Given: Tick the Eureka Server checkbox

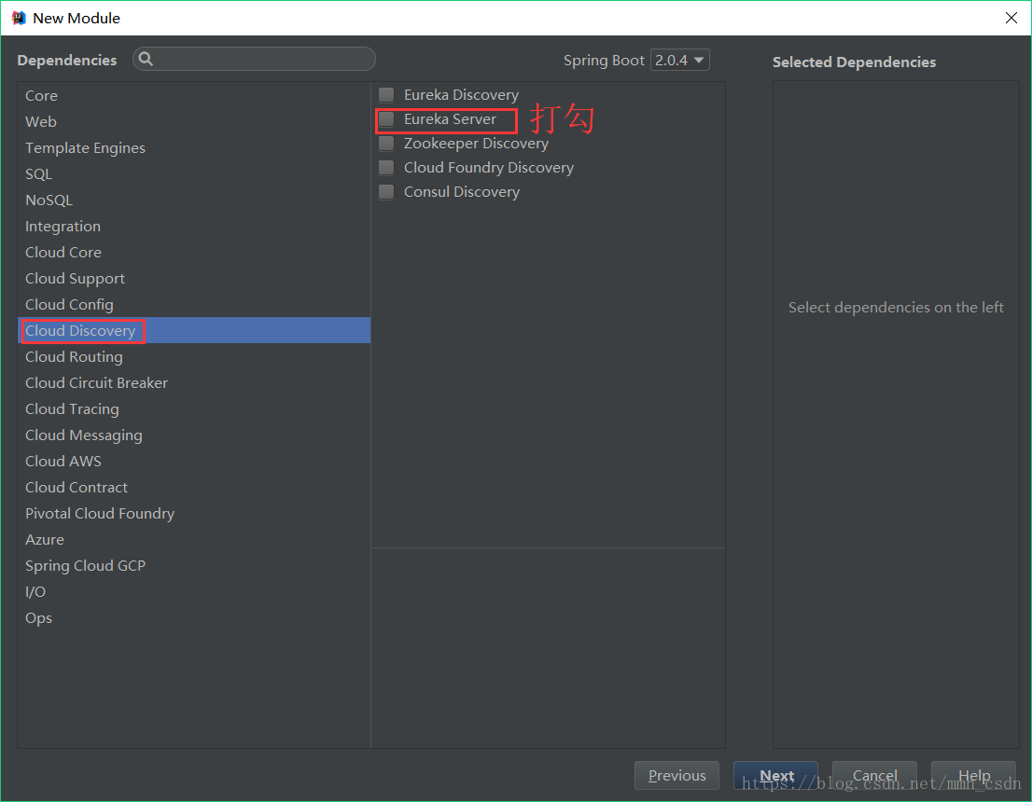Looking at the screenshot, I should [386, 119].
